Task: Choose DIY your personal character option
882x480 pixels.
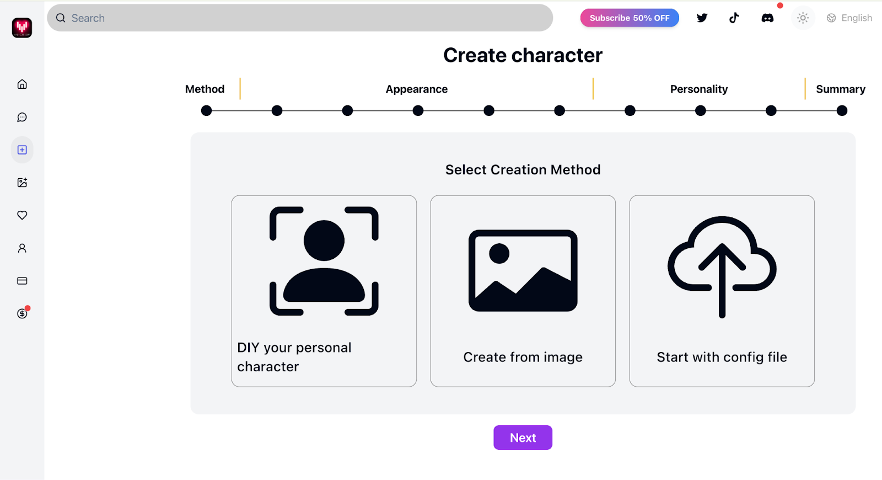Action: 324,291
